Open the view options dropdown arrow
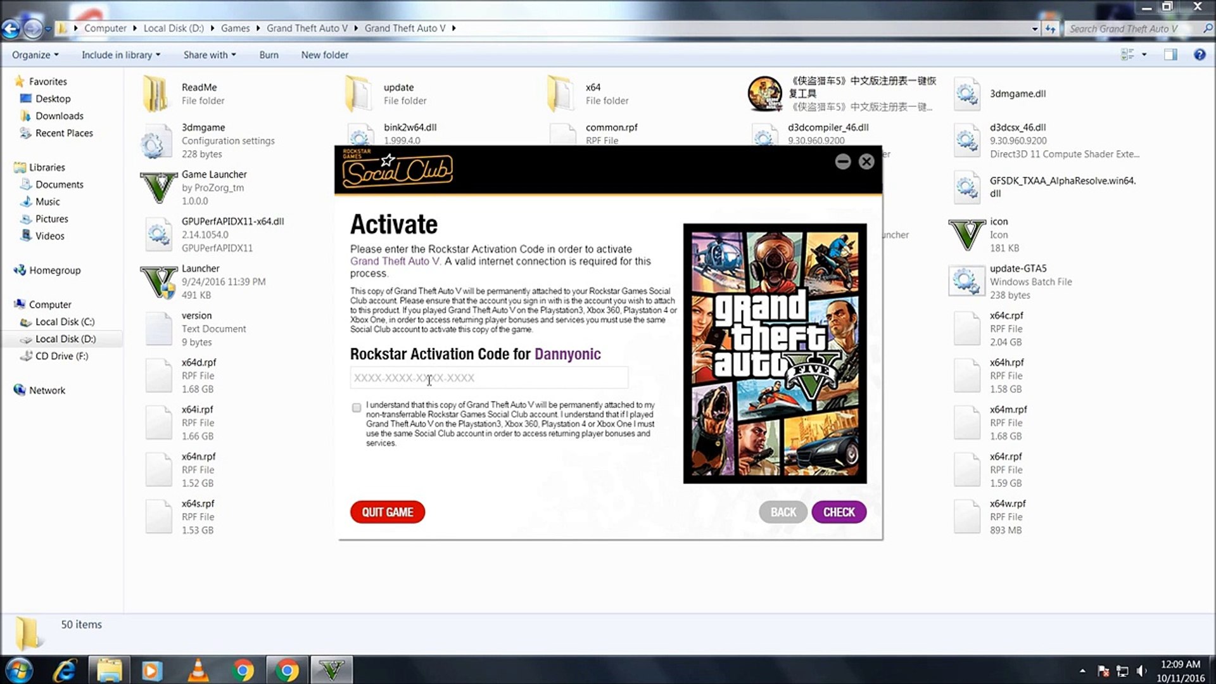Screen dimensions: 1216x684 [x=1144, y=54]
